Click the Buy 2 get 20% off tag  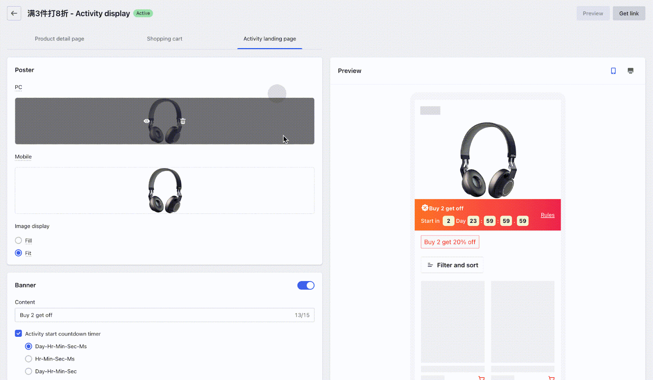(450, 242)
